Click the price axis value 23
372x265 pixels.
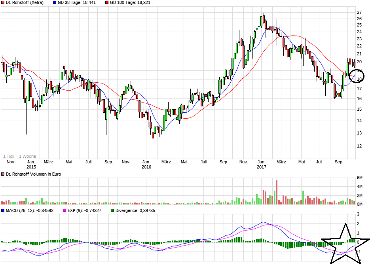click(x=359, y=39)
